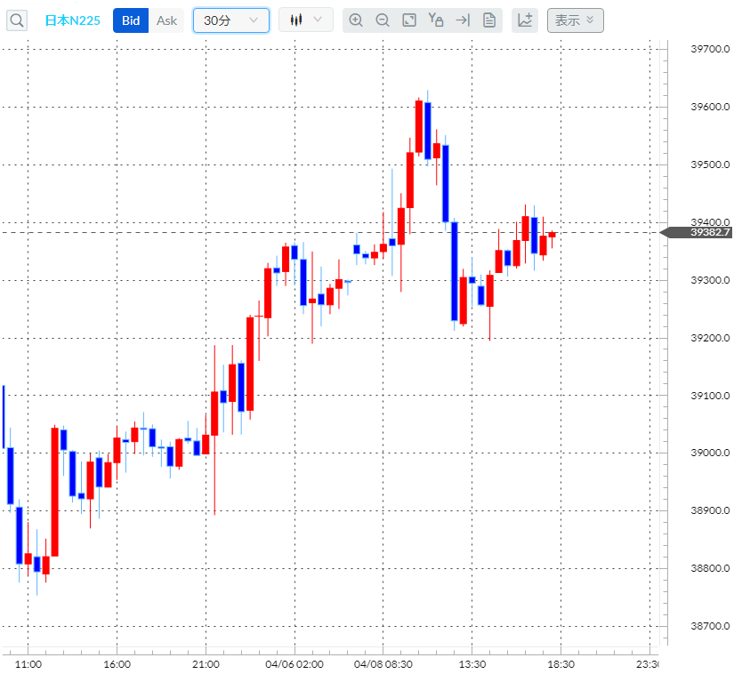
Task: Enable Bid pricing mode
Action: [x=130, y=20]
